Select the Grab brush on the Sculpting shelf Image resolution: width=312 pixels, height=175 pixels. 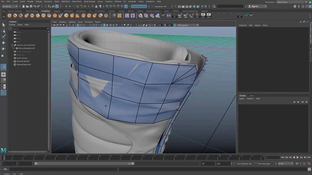point(26,16)
